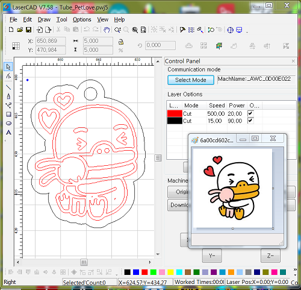Click the Zoom to page icon

click(143, 30)
